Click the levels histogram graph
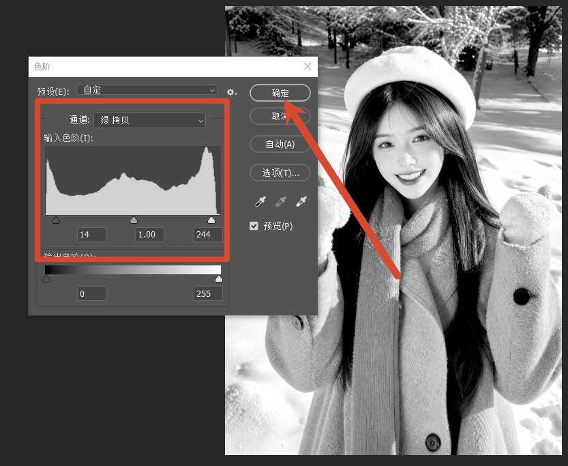This screenshot has height=466, width=568. 133,180
